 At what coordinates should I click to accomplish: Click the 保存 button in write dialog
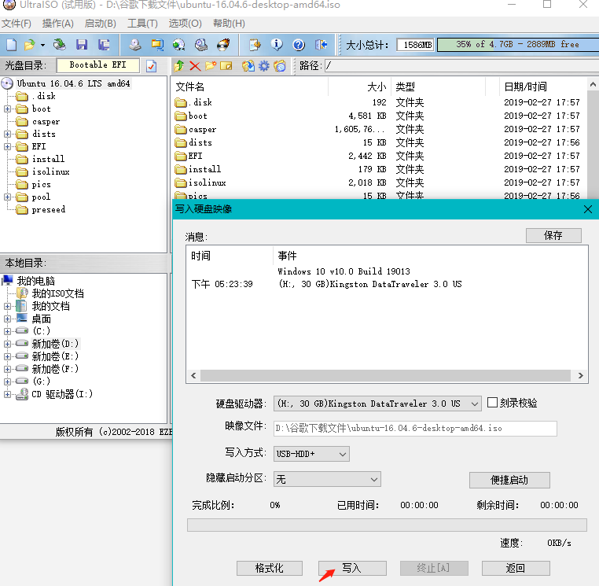553,235
